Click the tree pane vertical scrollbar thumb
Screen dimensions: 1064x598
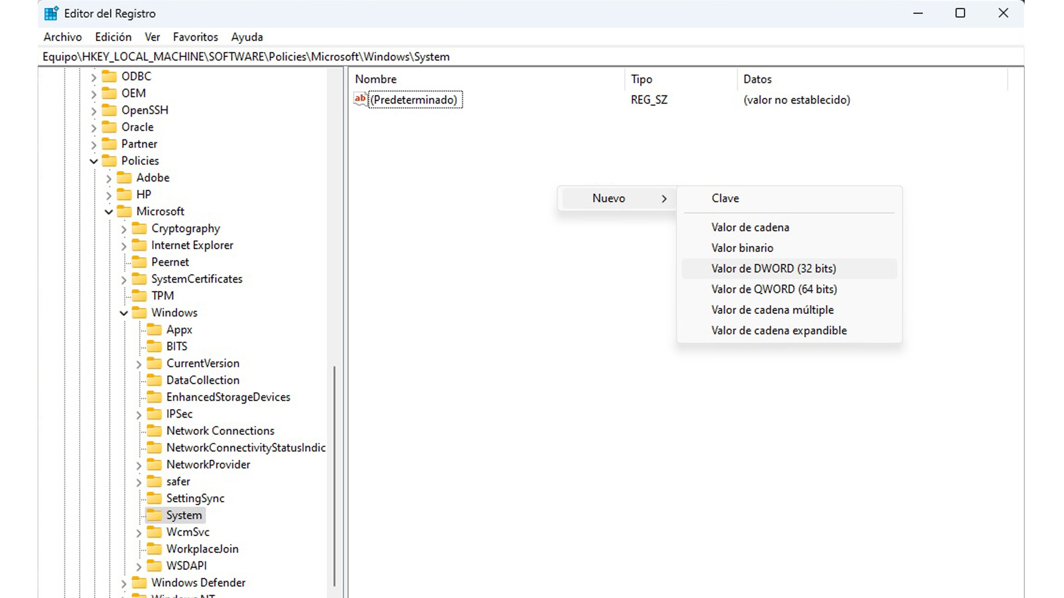(334, 476)
